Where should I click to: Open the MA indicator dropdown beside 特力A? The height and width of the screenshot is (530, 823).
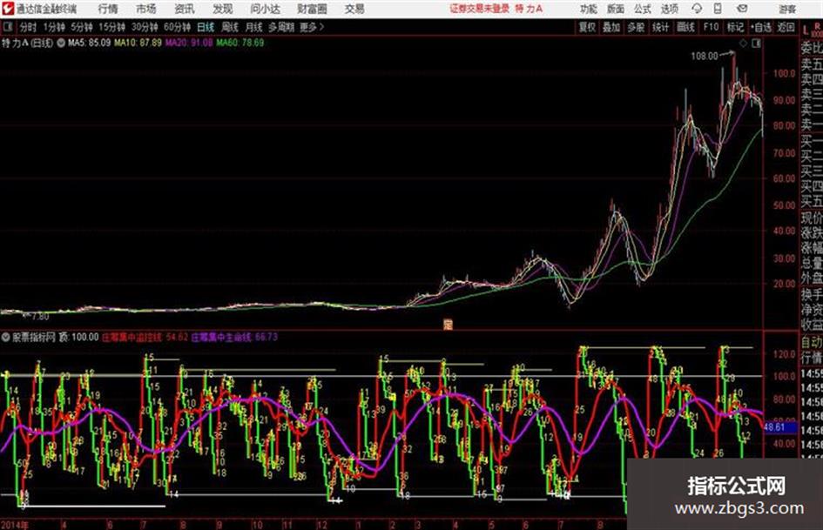(x=61, y=43)
